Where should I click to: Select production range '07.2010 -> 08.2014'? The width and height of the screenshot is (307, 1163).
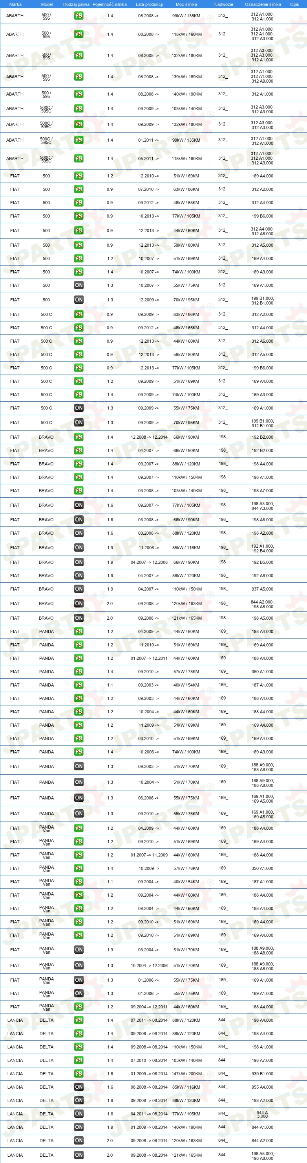149,1061
